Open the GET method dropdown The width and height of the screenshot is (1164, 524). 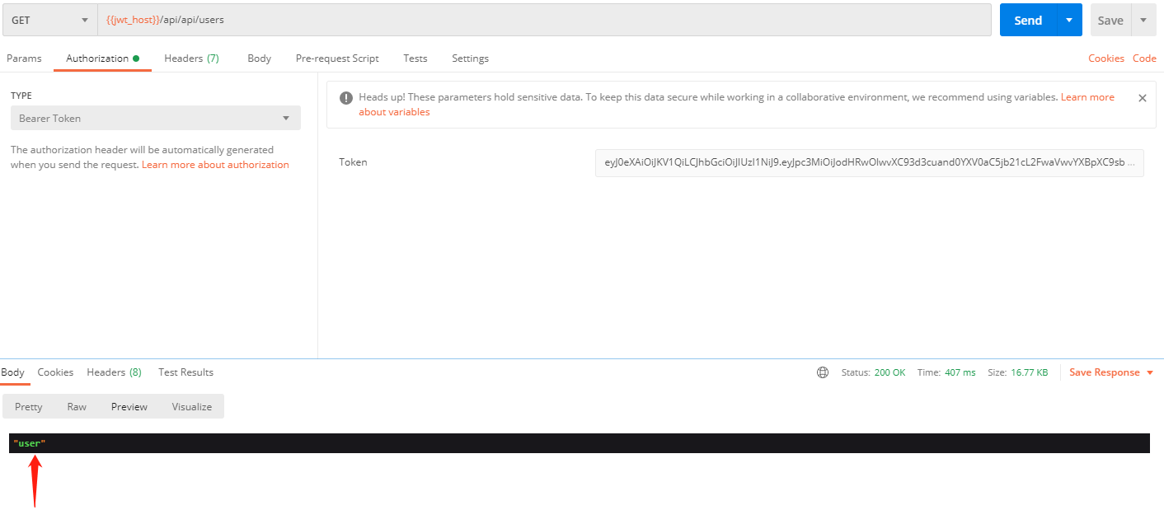point(49,20)
